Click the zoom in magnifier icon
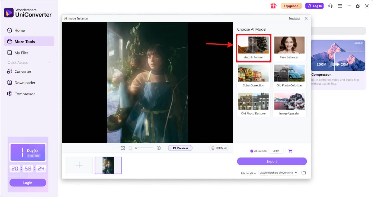 pos(159,148)
